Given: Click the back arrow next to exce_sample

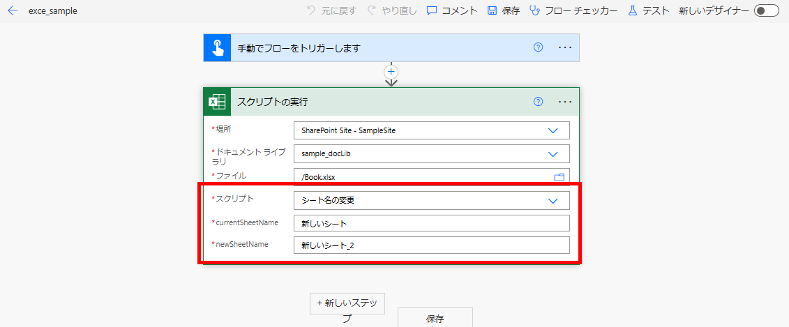Looking at the screenshot, I should pos(13,11).
